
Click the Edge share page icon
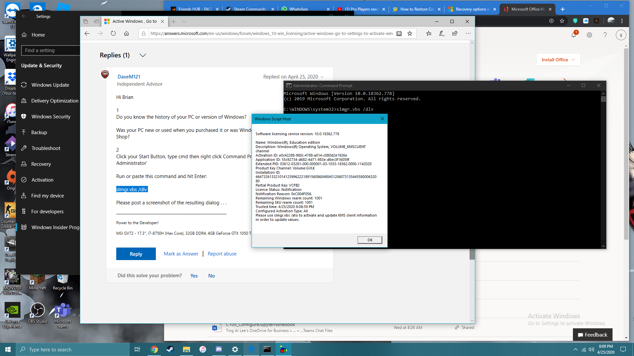(x=455, y=33)
